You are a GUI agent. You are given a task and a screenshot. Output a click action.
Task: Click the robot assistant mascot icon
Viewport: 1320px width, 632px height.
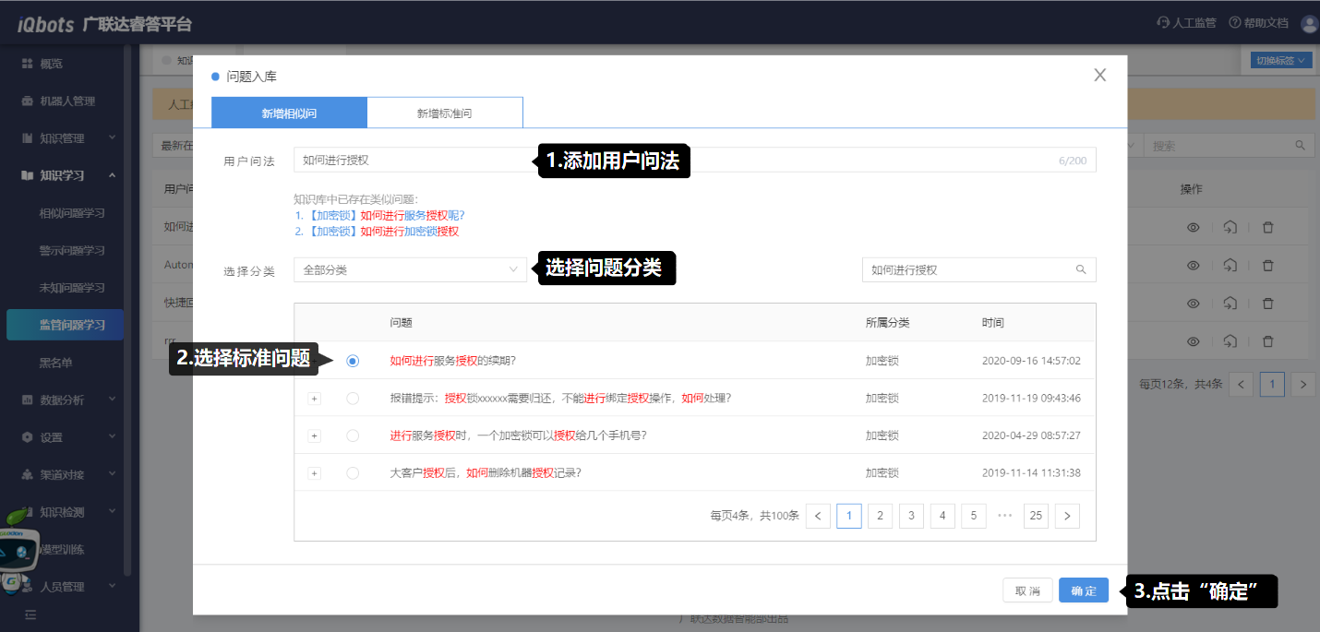point(18,550)
